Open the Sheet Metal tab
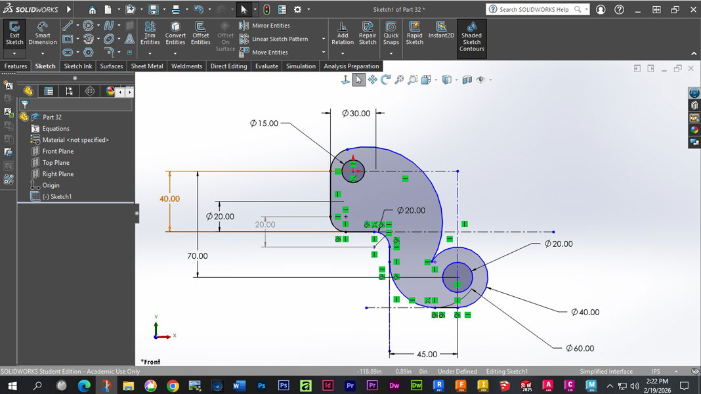The height and width of the screenshot is (394, 701). point(146,66)
